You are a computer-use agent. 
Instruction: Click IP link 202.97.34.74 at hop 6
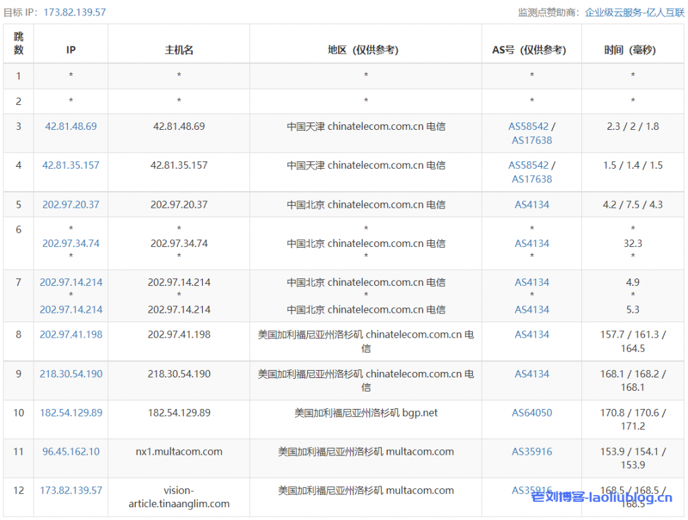[70, 244]
